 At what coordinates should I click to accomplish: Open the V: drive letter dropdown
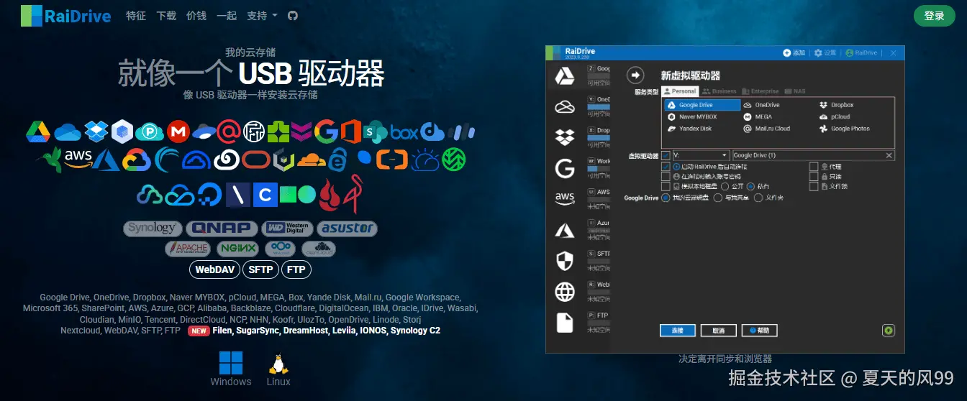tap(702, 155)
